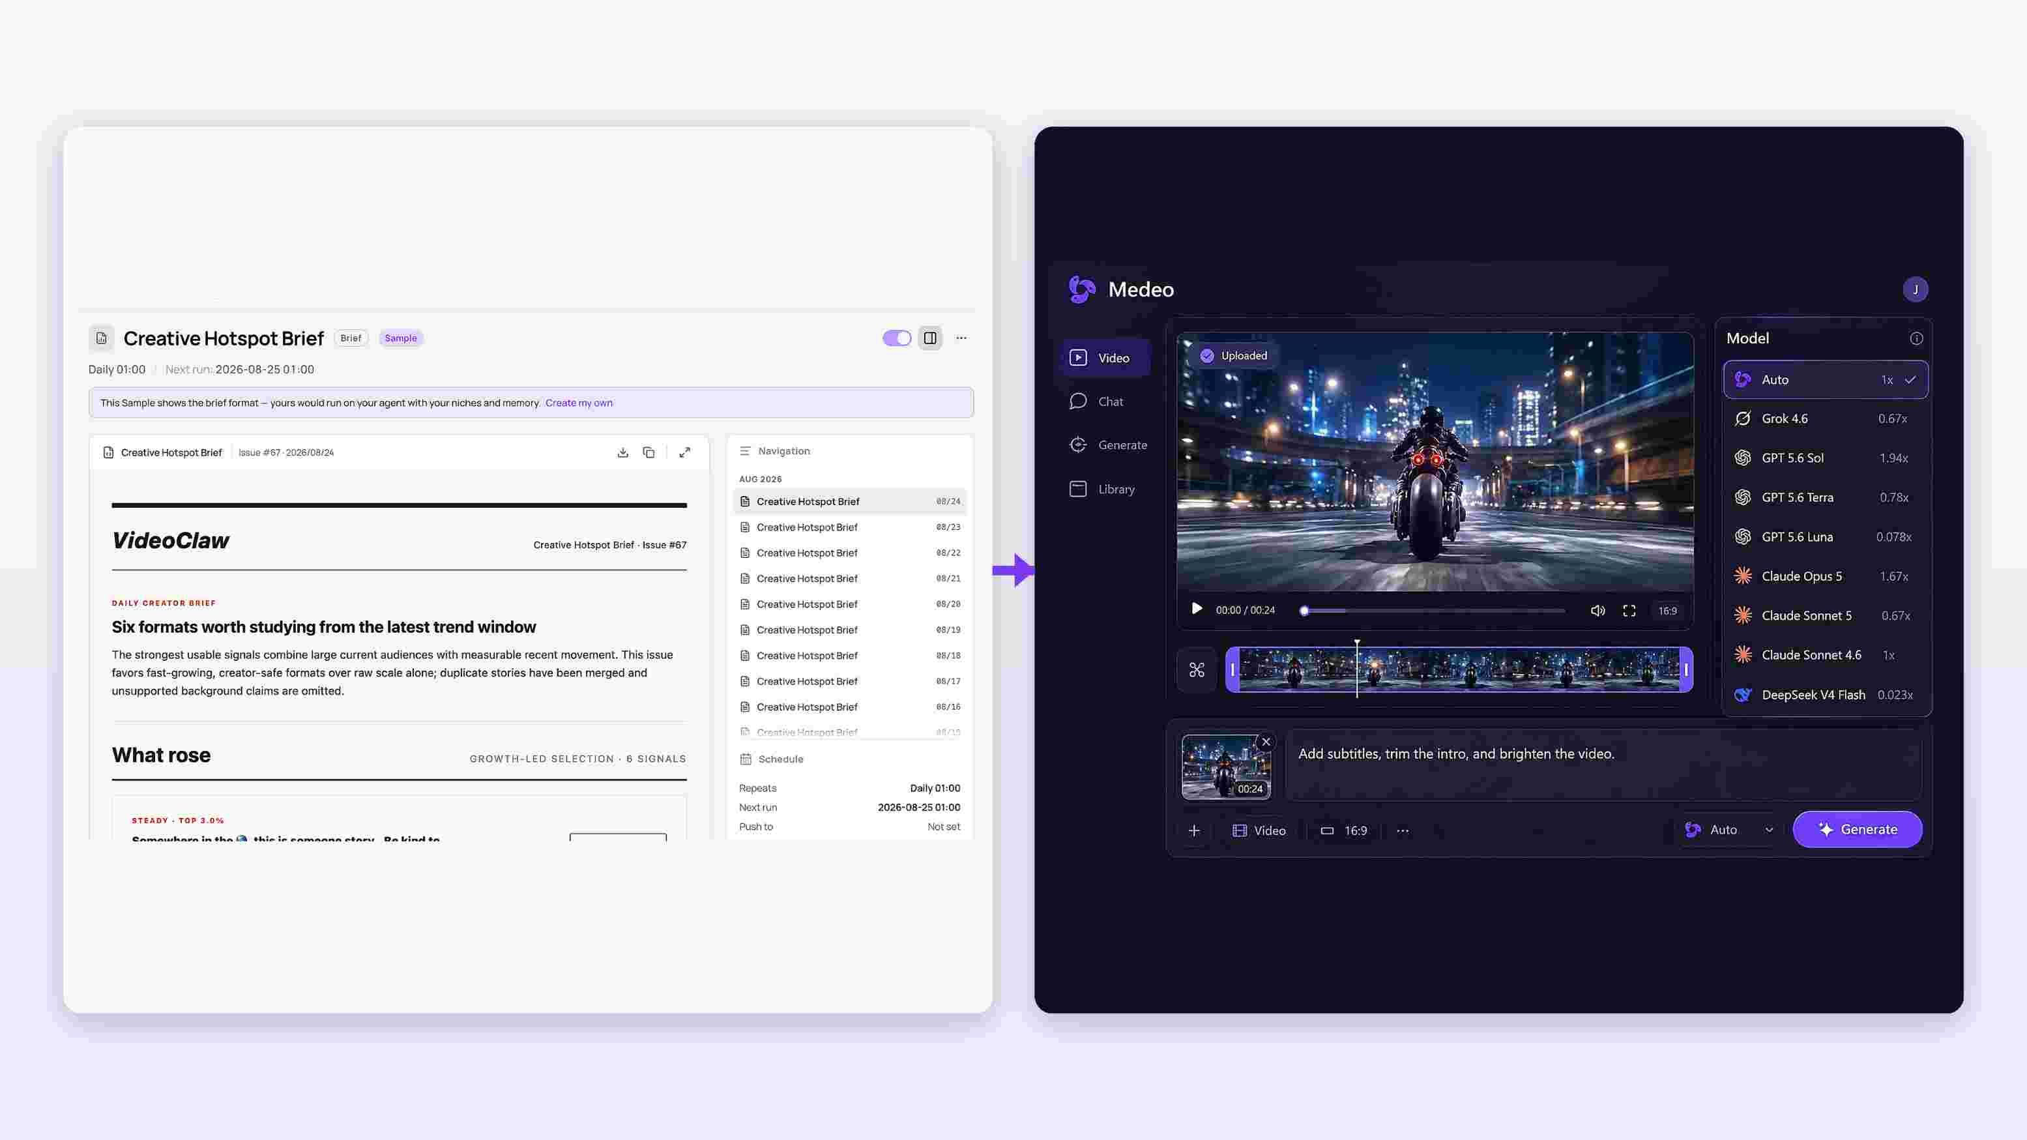Choose the DeepSeek V4 Flash model
Viewport: 2027px width, 1140px height.
(1826, 695)
